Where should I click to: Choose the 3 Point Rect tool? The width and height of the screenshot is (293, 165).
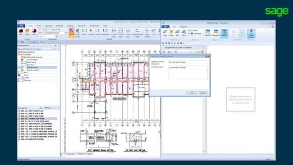[x=121, y=33]
